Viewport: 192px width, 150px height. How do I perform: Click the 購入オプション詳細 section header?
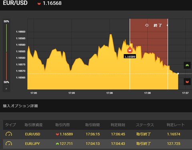click(x=20, y=106)
